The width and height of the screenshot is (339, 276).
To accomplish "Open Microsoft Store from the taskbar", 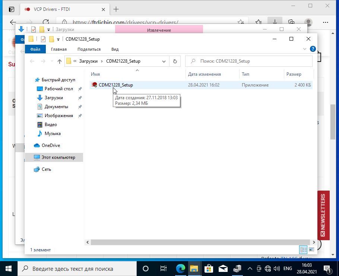I will point(209,269).
